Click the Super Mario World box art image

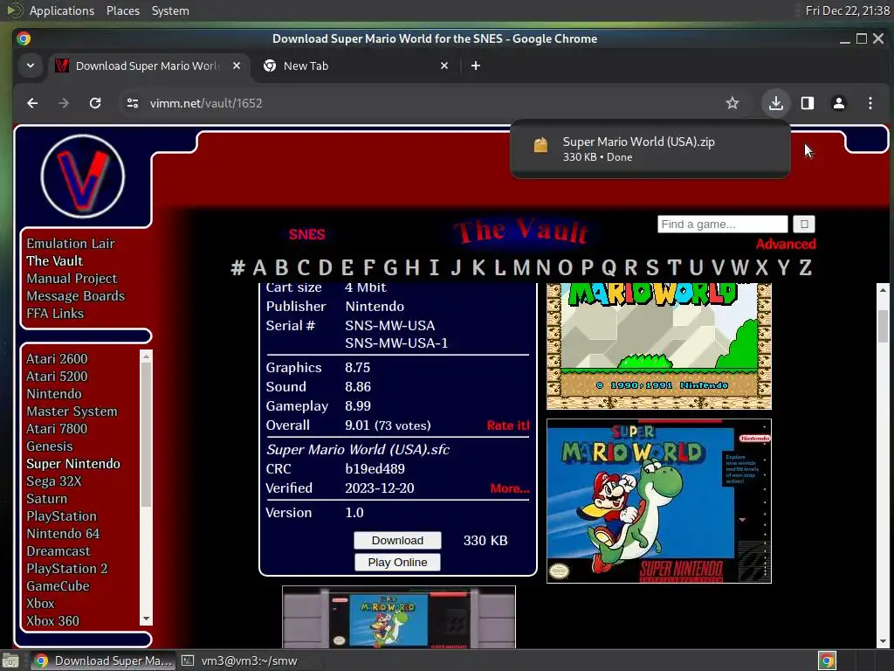[658, 501]
